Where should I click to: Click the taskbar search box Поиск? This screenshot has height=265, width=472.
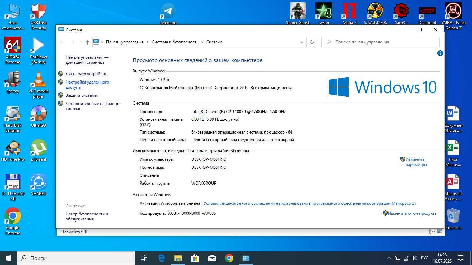(x=76, y=258)
